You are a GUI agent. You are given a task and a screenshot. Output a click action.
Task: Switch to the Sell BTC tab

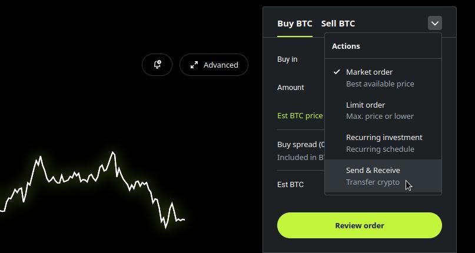pyautogui.click(x=338, y=24)
